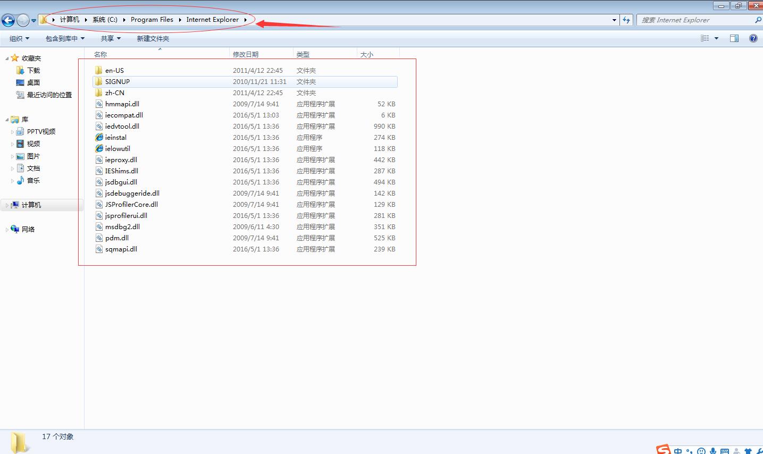Sort by the 修改日期 column header

click(246, 54)
